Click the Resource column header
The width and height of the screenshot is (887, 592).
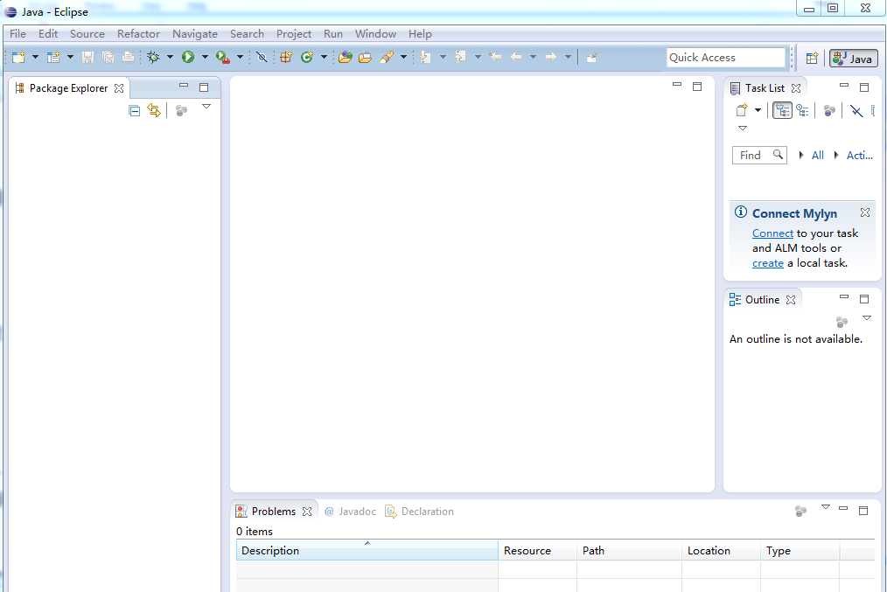pyautogui.click(x=537, y=550)
